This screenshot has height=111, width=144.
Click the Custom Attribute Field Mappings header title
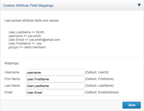point(28,6)
